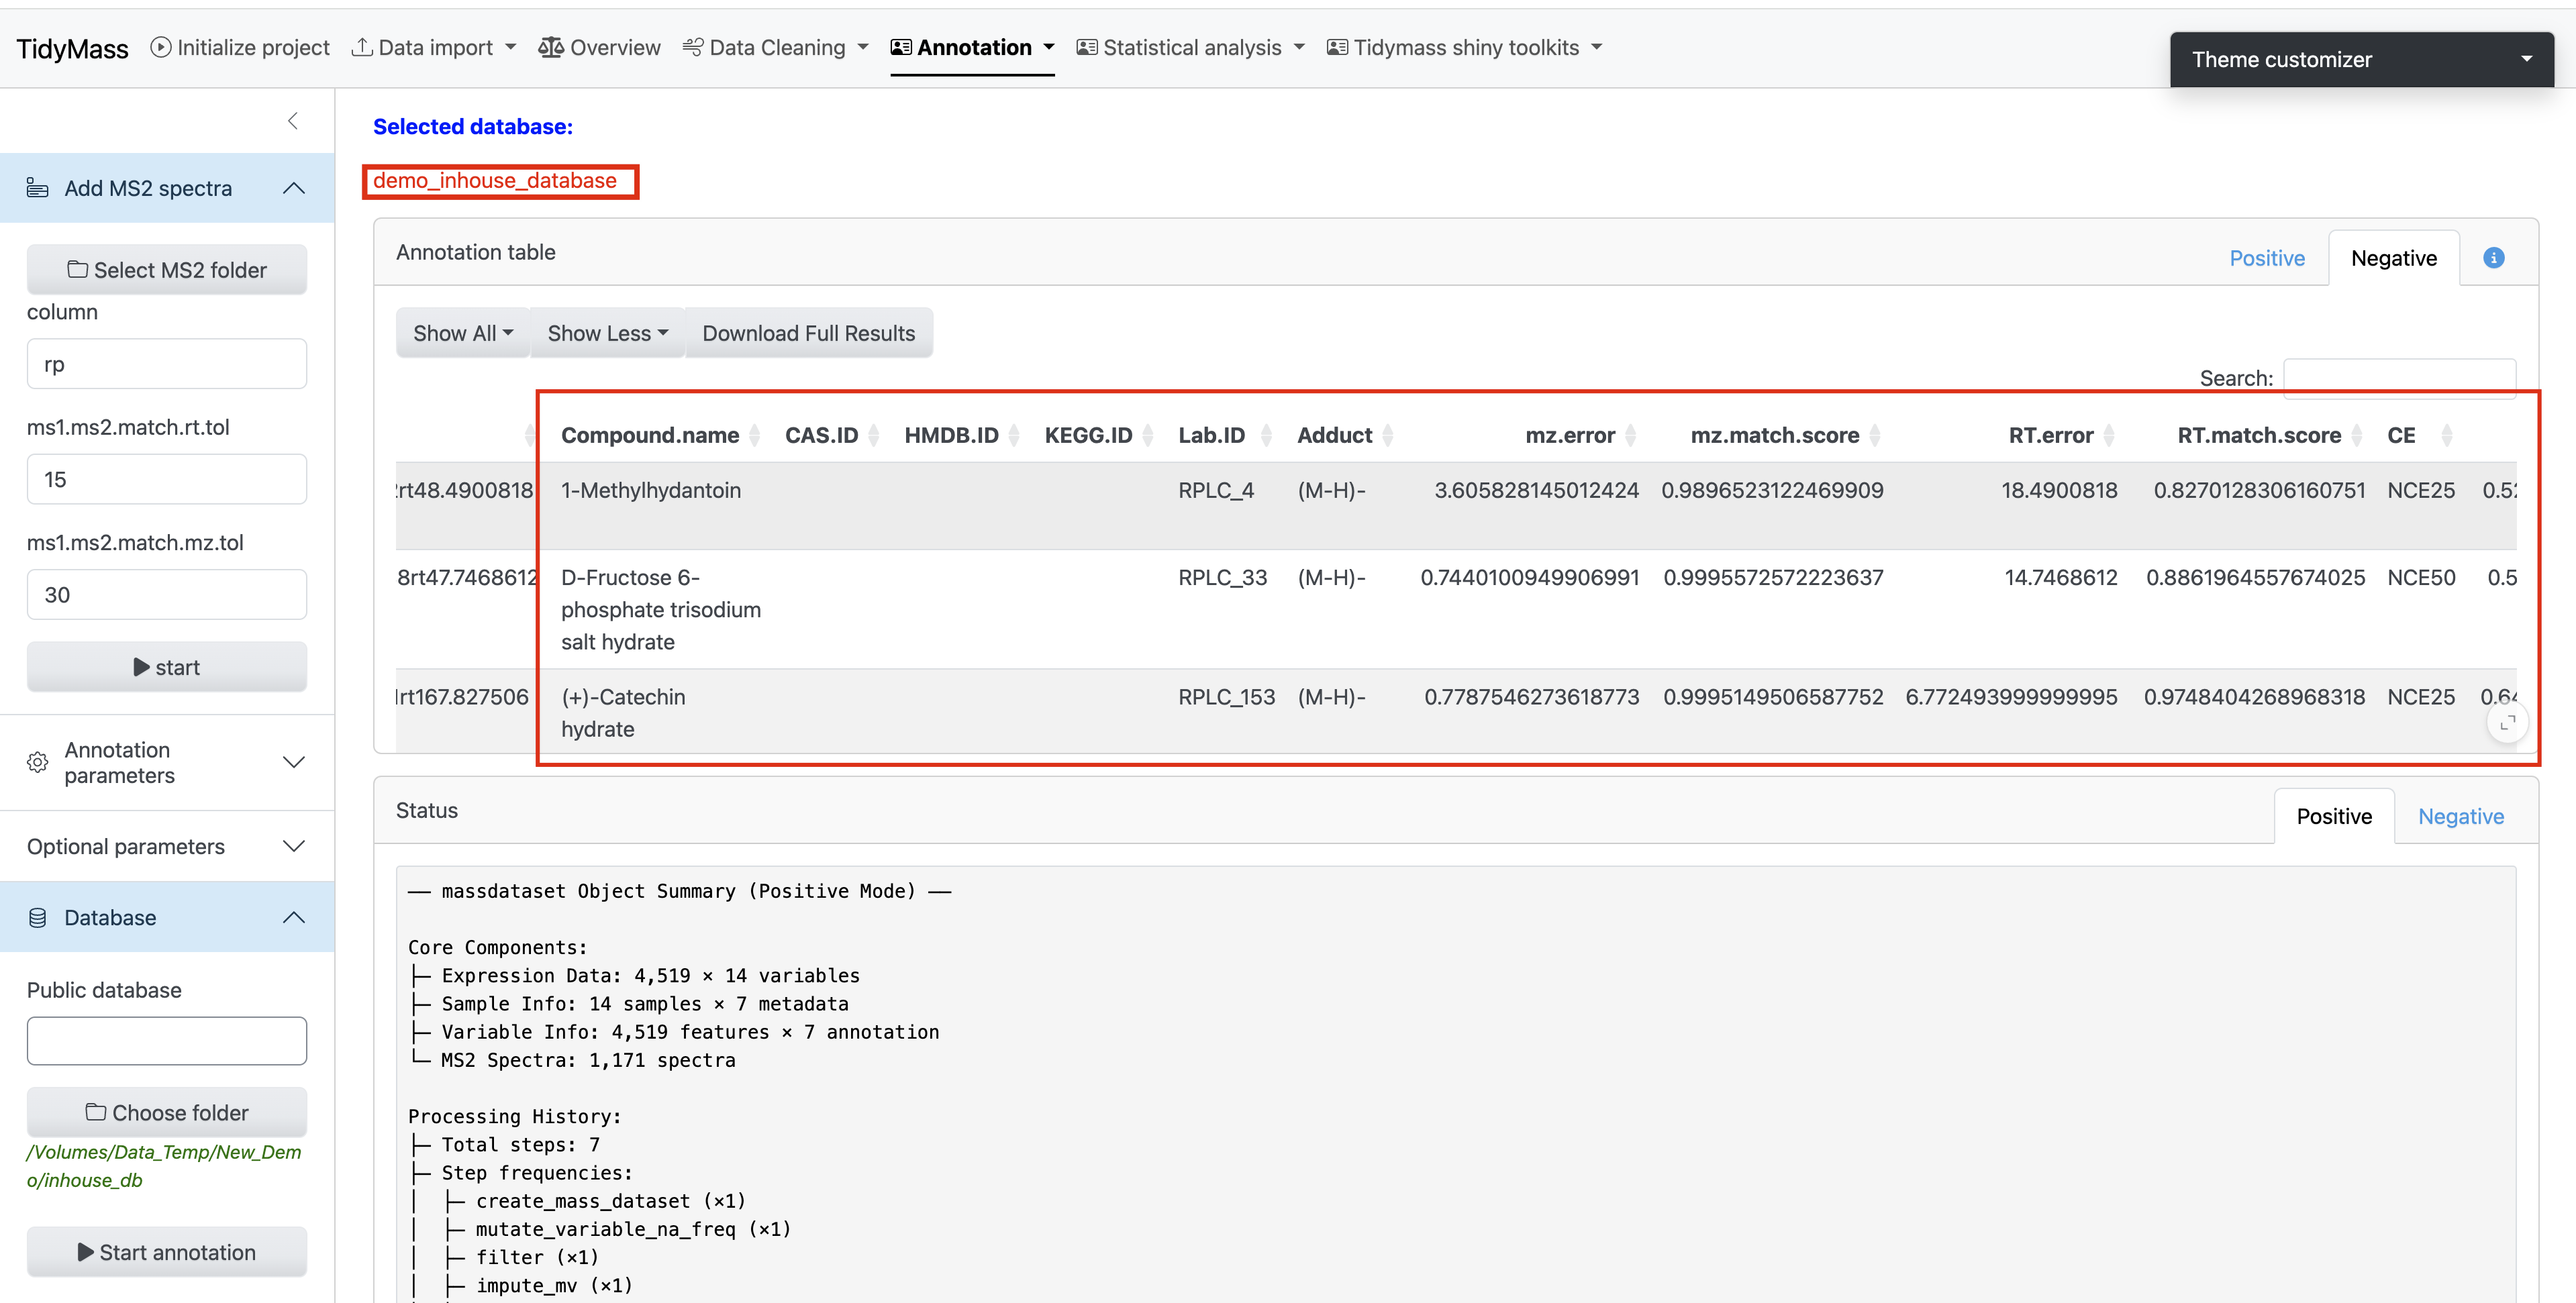Expand the Optional parameters section
Screen dimensions: 2576x1303
167,846
